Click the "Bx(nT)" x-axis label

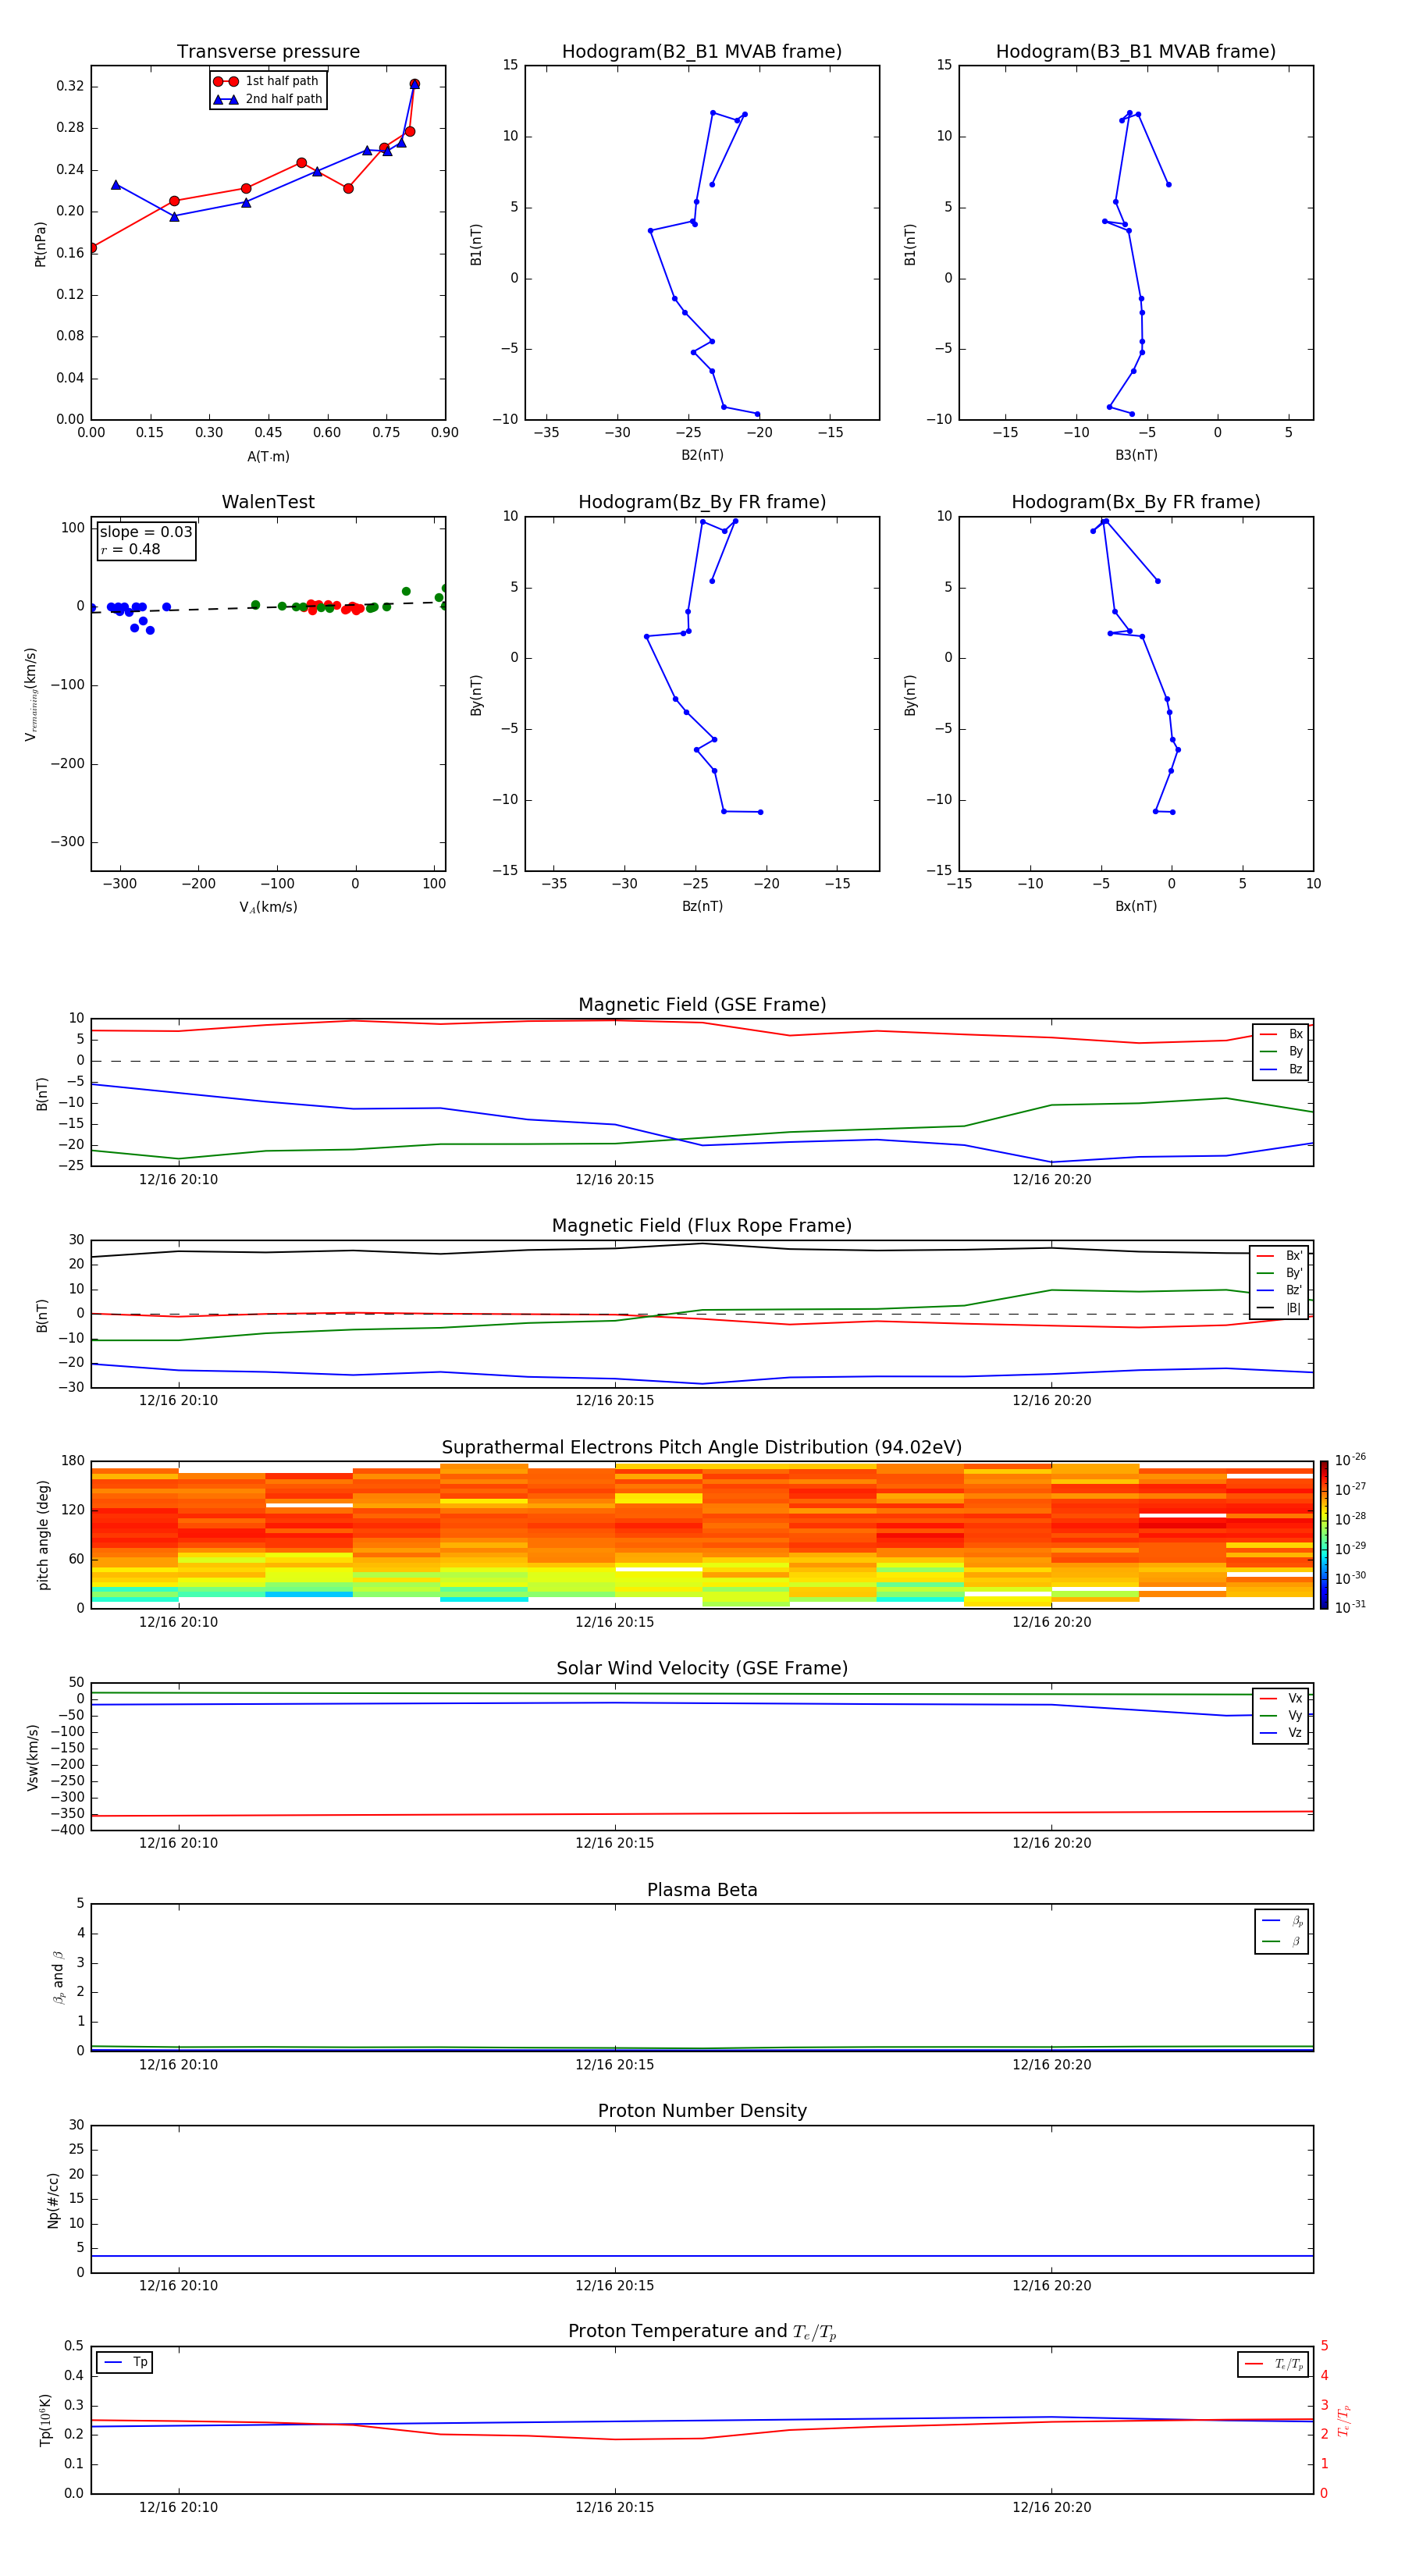(x=1136, y=906)
